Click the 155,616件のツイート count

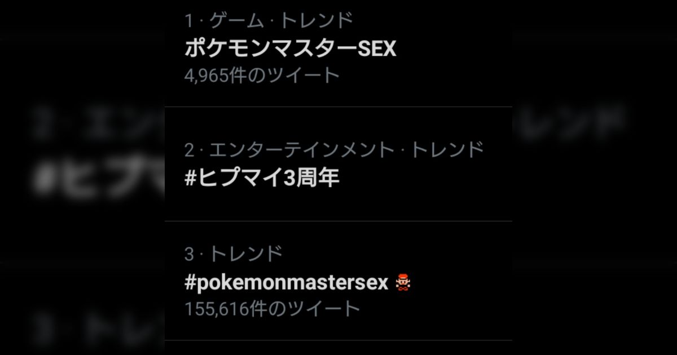tap(272, 309)
